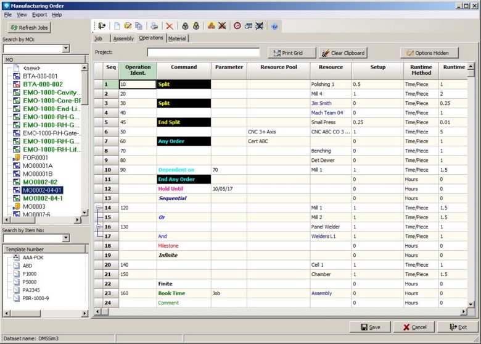Open the Export menu

pos(39,14)
